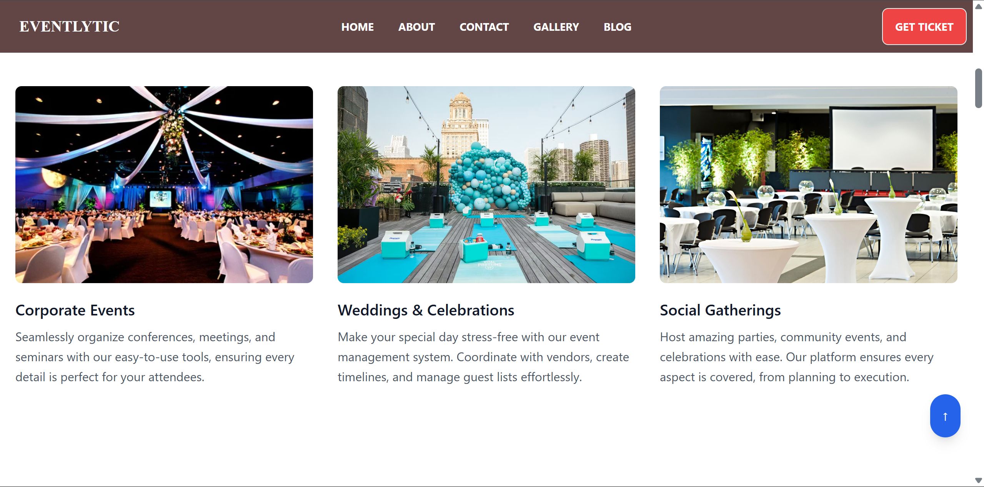
Task: Click the GET TICKET button
Action: click(924, 27)
